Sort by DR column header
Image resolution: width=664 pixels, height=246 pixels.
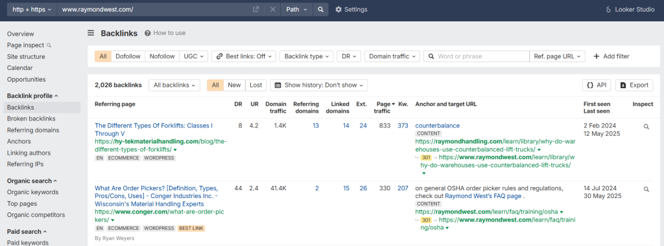click(238, 104)
